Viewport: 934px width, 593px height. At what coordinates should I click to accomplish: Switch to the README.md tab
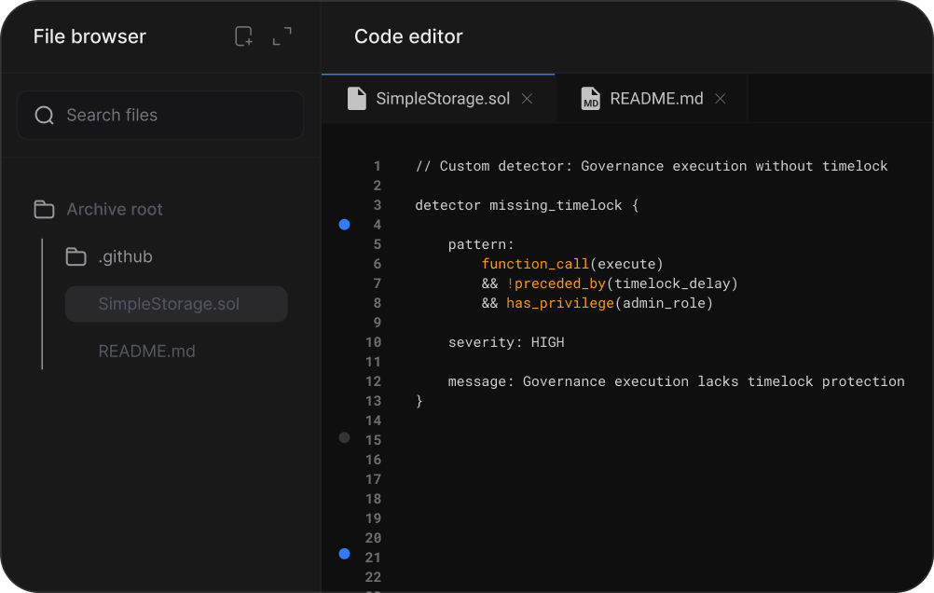point(656,99)
